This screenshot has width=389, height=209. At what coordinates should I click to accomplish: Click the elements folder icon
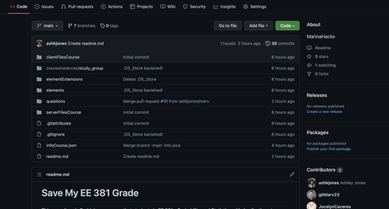click(x=39, y=90)
